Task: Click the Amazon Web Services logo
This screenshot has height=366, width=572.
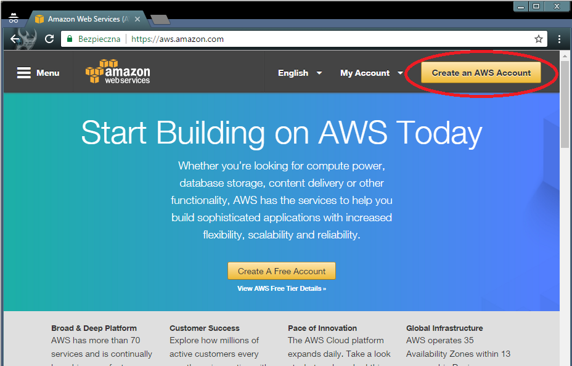Action: [x=118, y=72]
